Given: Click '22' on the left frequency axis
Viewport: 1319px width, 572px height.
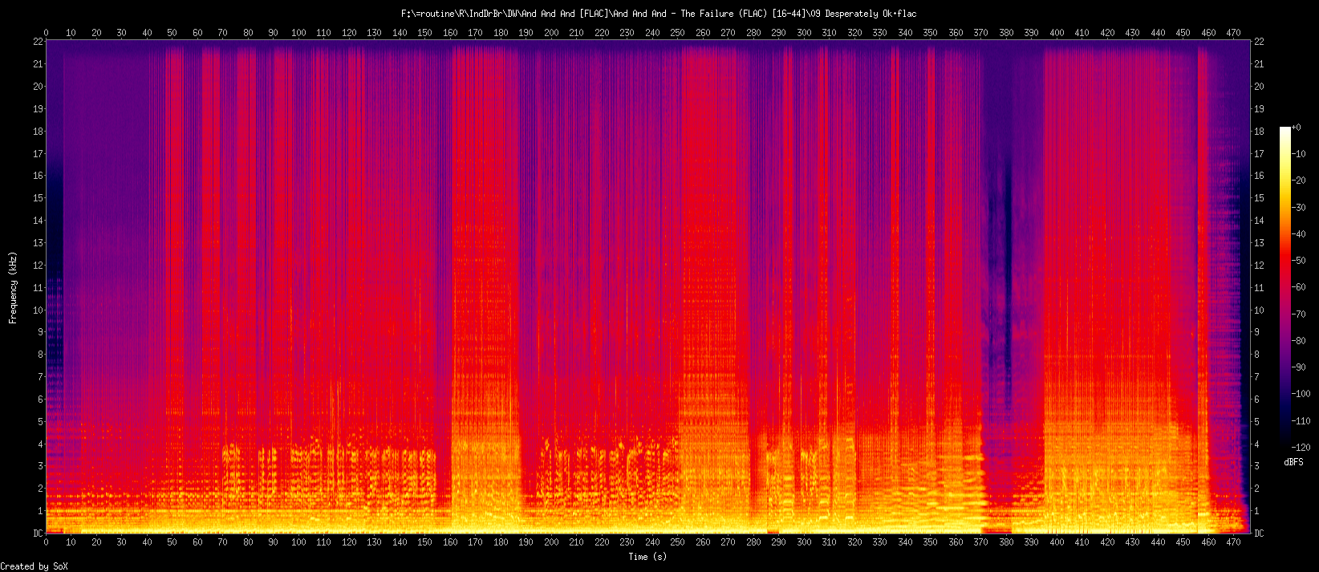Looking at the screenshot, I should coord(38,42).
